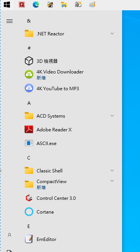This screenshot has height=252, width=140.
Task: Jump using the # section header
Action: pos(29,48)
